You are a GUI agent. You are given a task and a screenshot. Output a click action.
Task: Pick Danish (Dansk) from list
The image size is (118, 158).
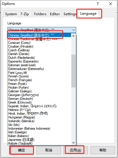[40, 54]
